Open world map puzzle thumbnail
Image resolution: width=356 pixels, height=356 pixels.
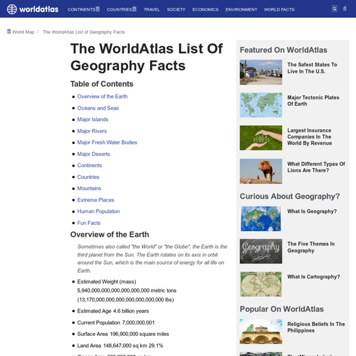[261, 218]
